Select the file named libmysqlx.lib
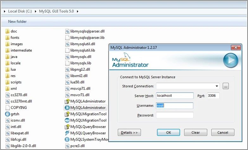 click(81, 63)
